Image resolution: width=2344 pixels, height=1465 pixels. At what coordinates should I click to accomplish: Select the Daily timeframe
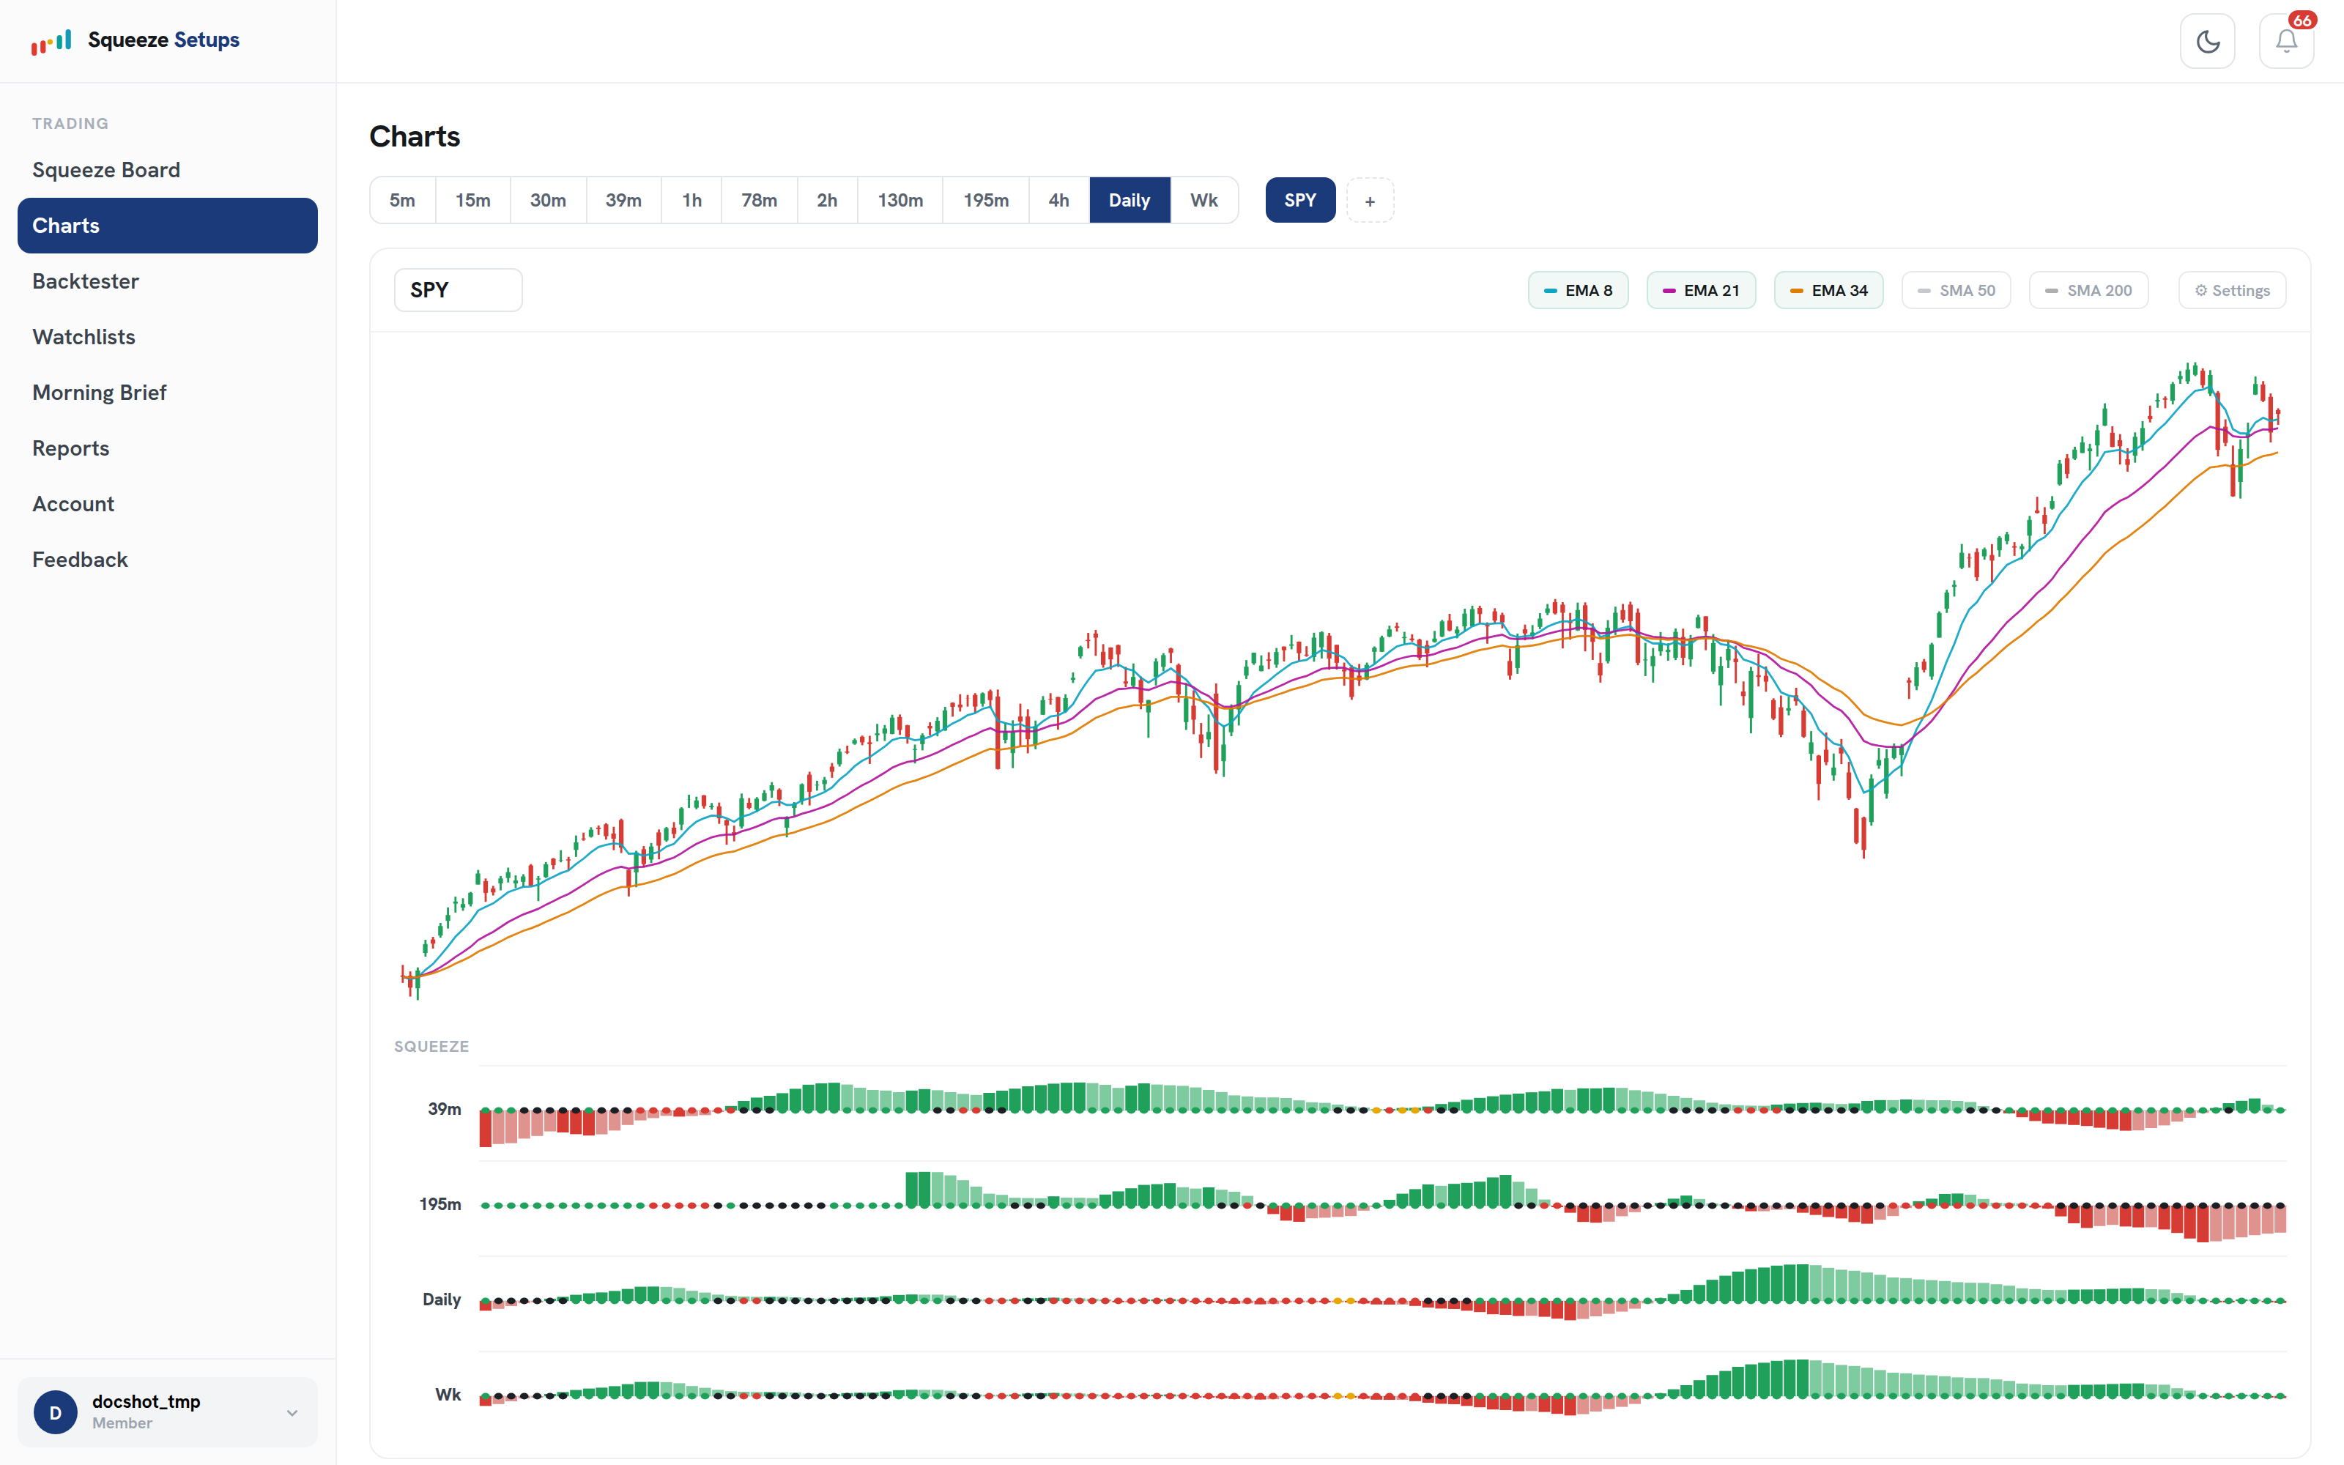pyautogui.click(x=1130, y=199)
